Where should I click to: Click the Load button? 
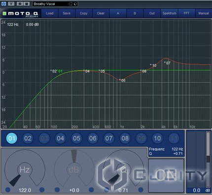pyautogui.click(x=50, y=13)
